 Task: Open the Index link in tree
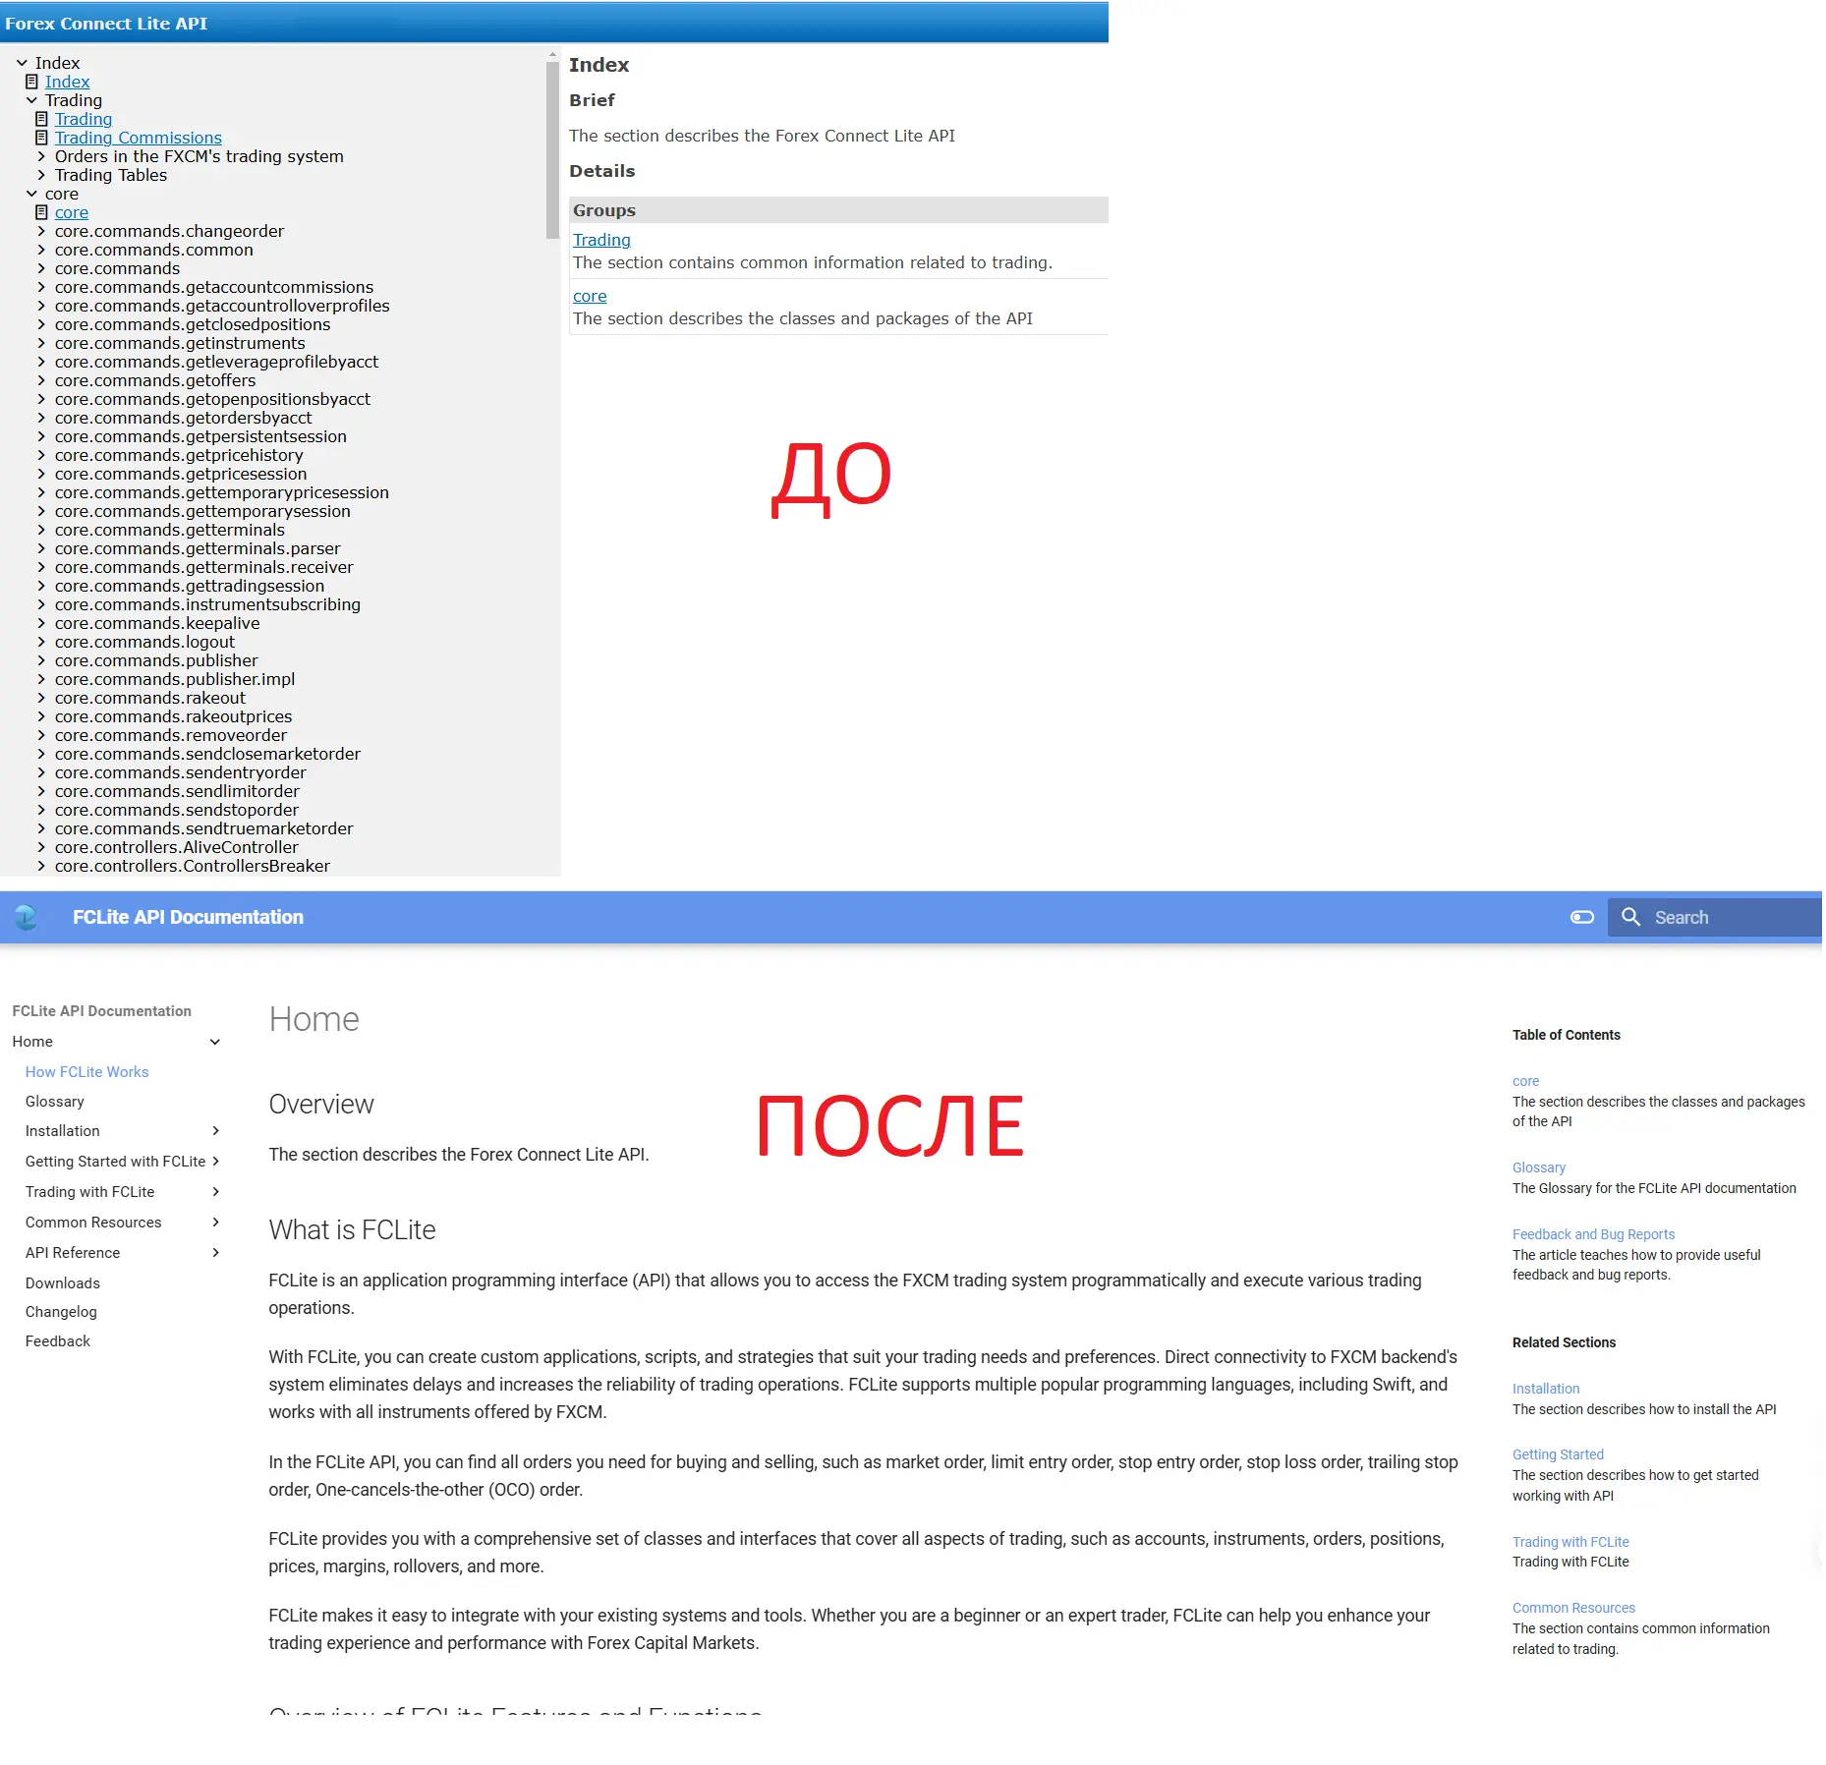(67, 82)
